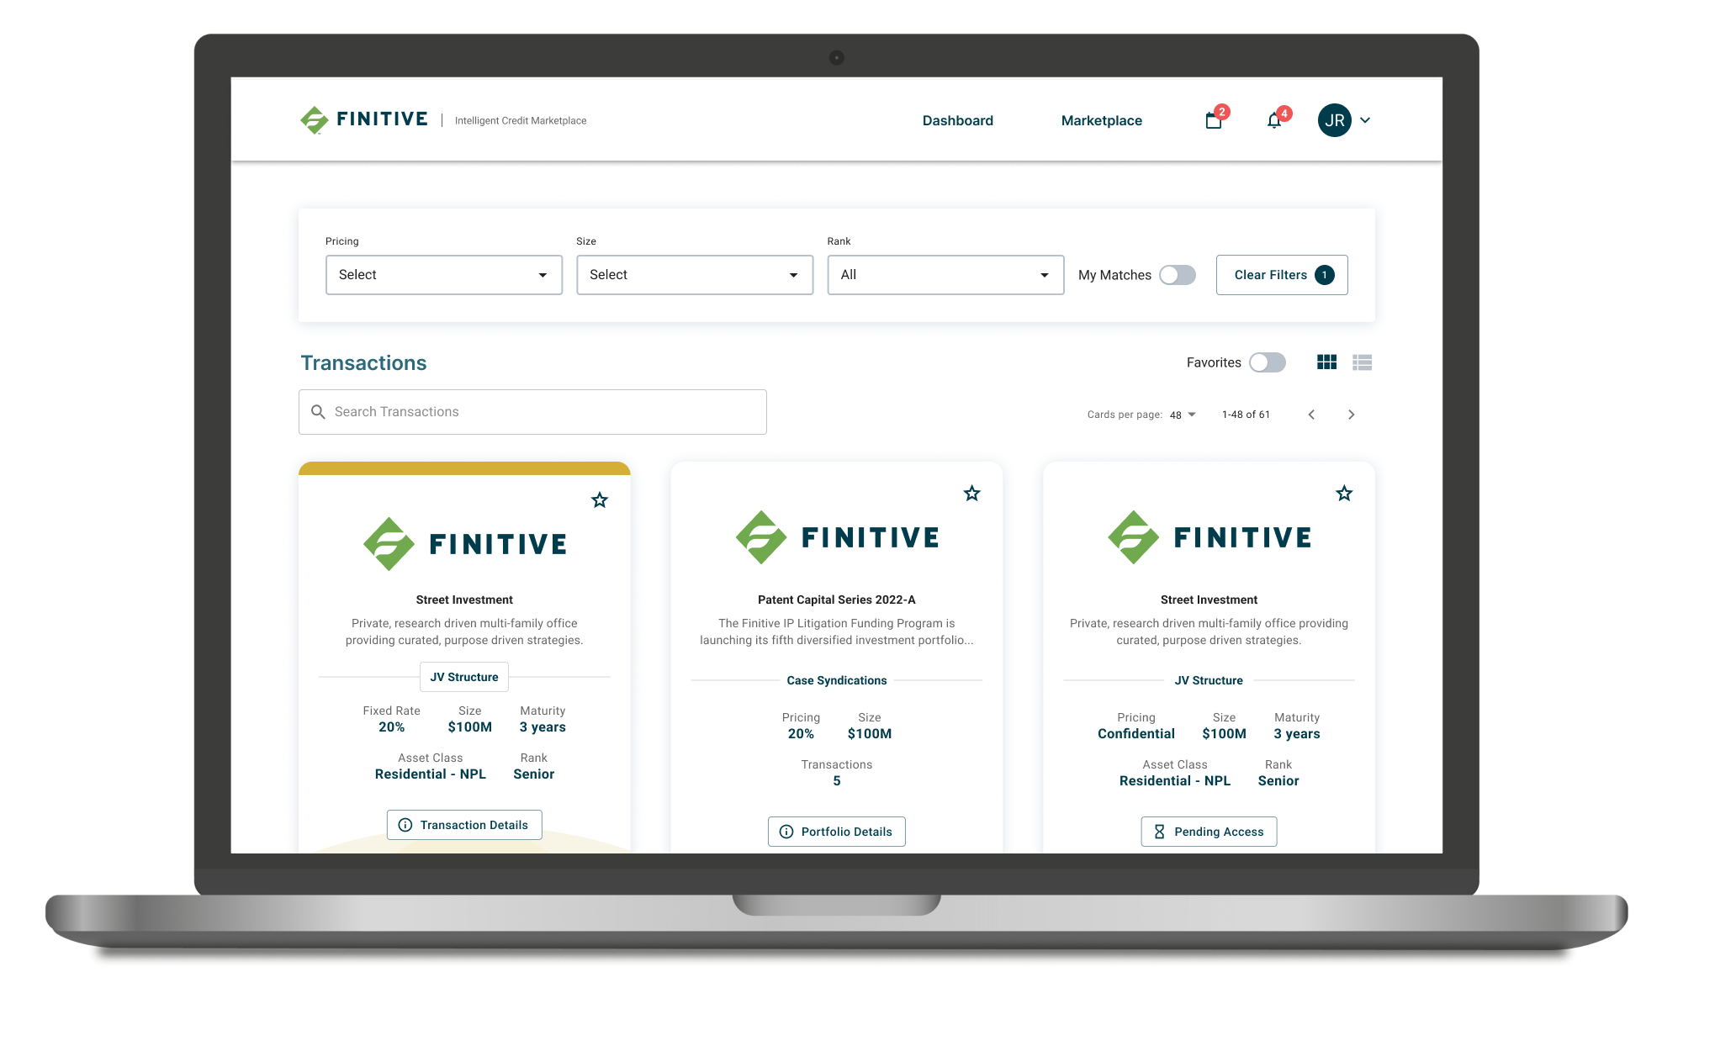Click the shopping cart icon in navbar
This screenshot has height=1062, width=1715.
[x=1214, y=119]
